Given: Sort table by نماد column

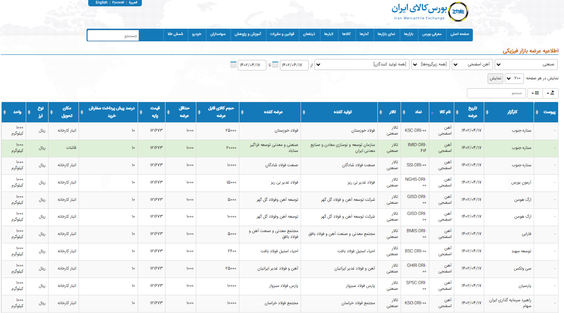Looking at the screenshot, I should tap(415, 112).
